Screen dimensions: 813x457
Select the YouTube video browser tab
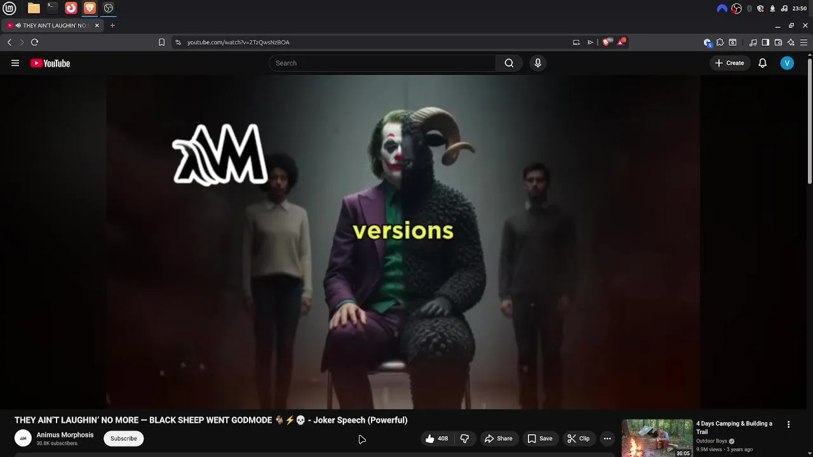coord(52,25)
